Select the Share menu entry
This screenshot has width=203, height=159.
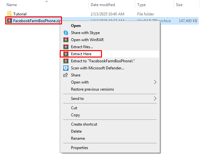(76, 75)
